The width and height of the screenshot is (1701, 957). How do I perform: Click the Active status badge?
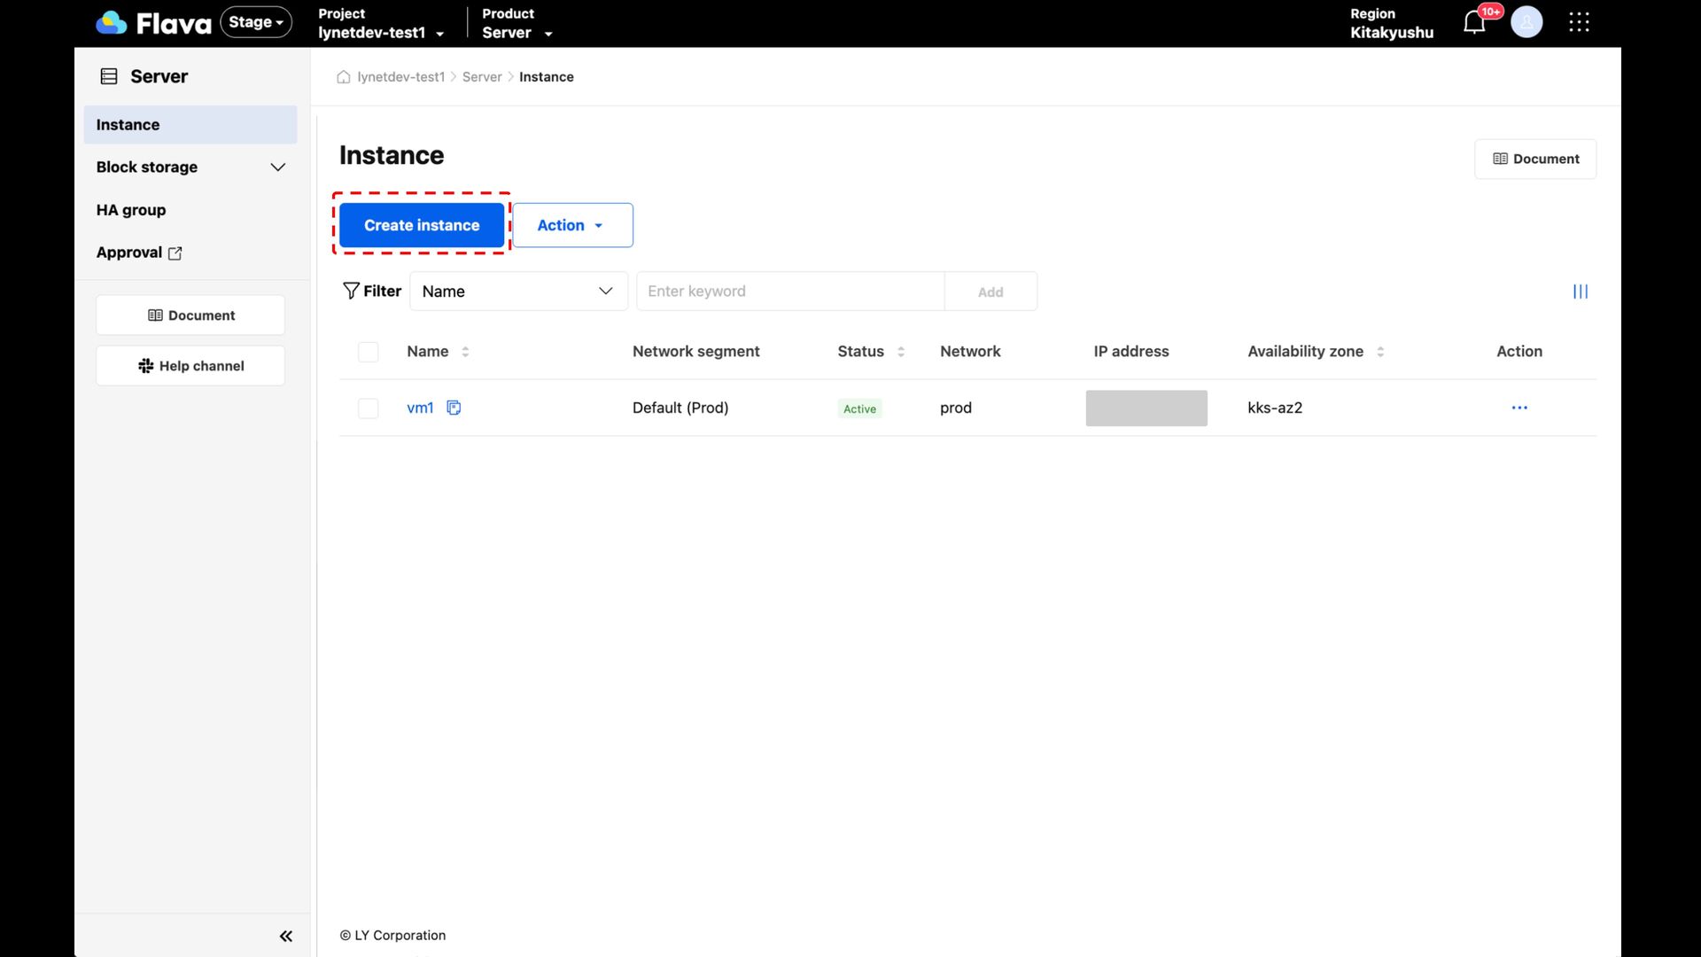tap(859, 408)
